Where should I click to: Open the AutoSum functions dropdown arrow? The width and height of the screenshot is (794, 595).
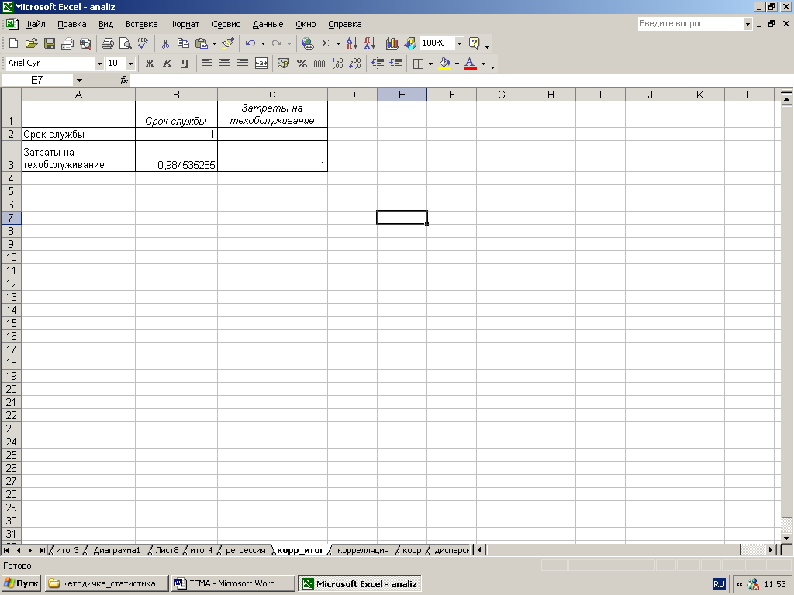338,43
